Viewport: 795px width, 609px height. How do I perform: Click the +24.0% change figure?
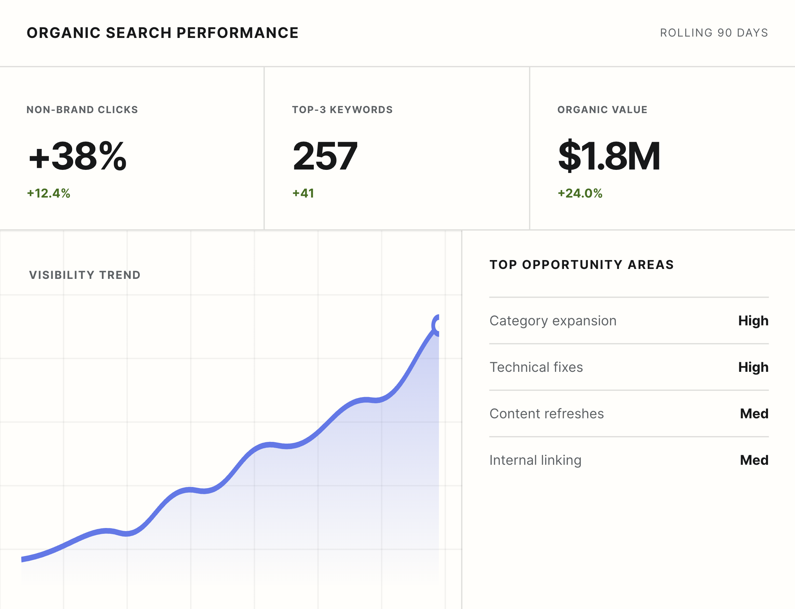[580, 193]
